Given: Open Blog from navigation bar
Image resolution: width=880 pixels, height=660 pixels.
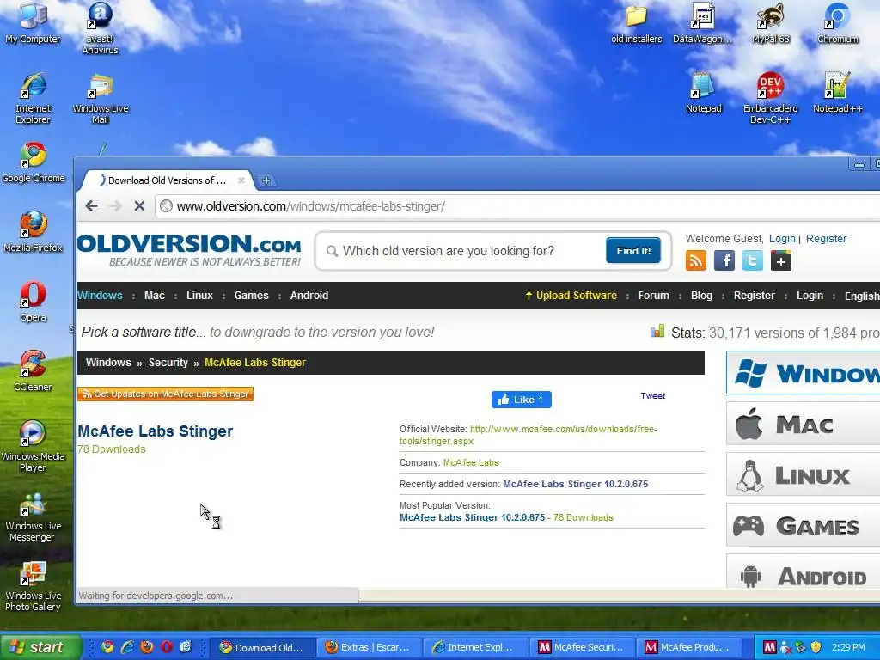Looking at the screenshot, I should tap(701, 296).
